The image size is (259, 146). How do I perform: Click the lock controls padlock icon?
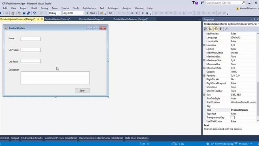(x=147, y=13)
